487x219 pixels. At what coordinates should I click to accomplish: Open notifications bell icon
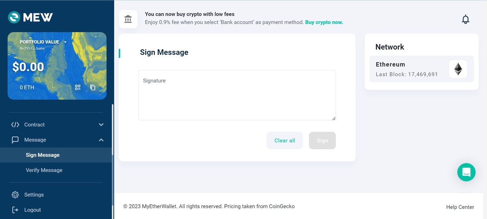click(x=465, y=19)
